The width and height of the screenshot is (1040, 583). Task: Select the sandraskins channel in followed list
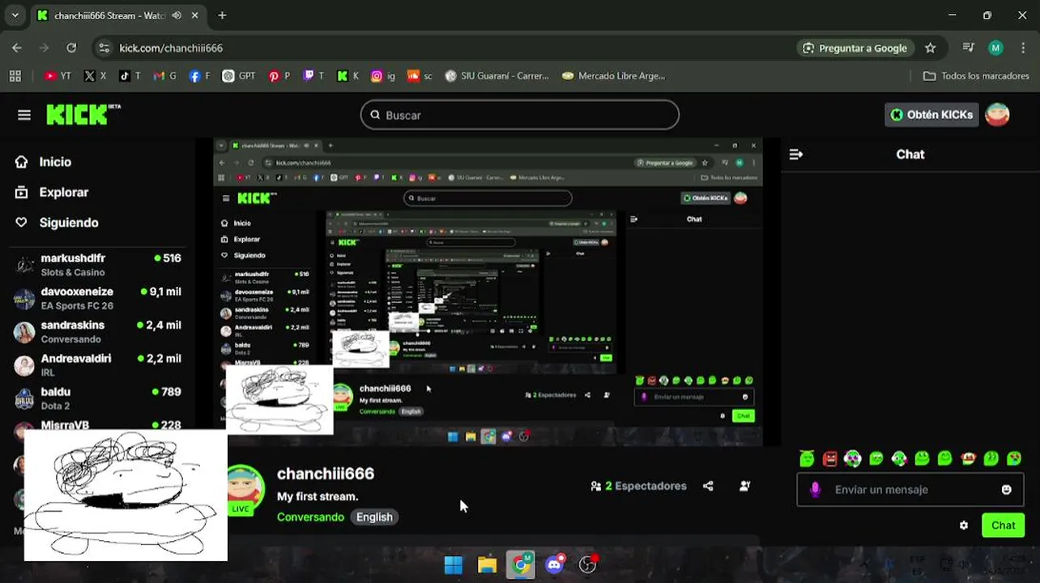click(x=99, y=332)
